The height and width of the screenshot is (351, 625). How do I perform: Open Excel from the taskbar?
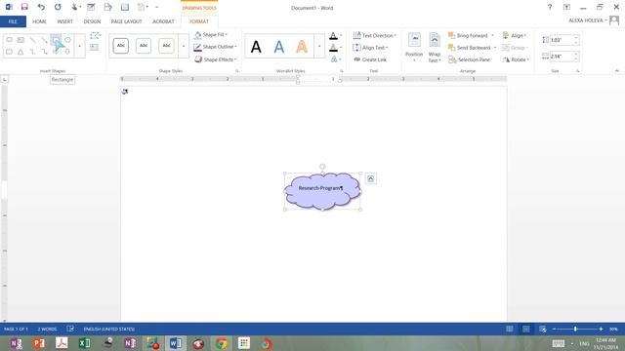85,343
